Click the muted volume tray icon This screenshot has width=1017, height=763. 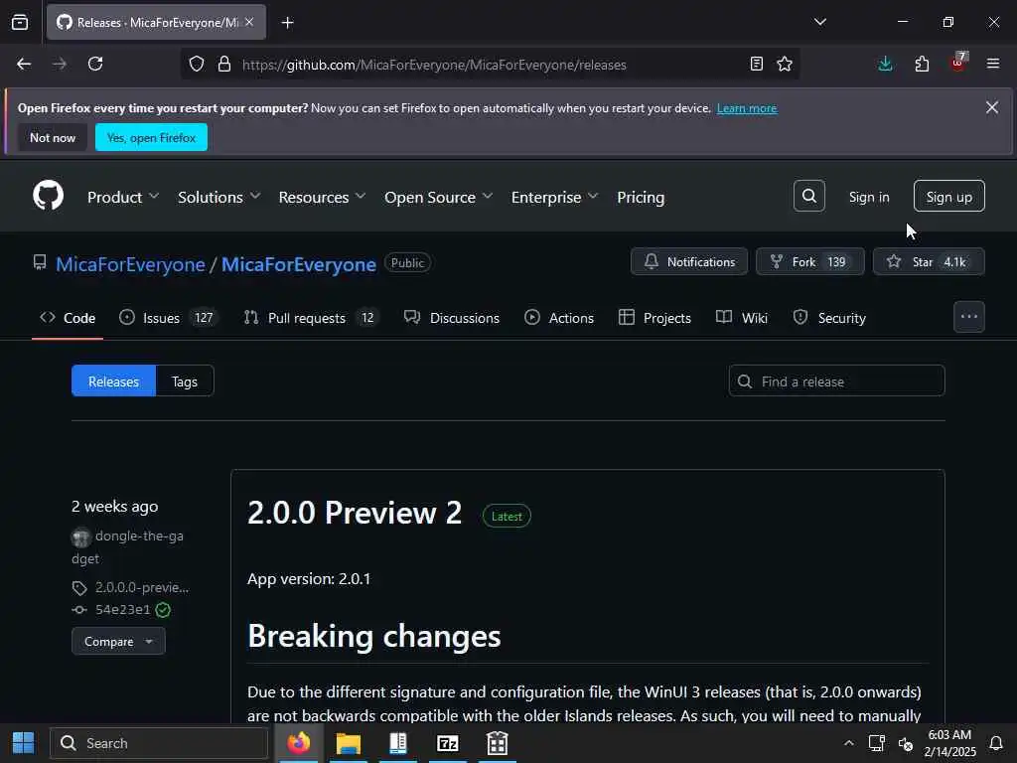(x=906, y=743)
